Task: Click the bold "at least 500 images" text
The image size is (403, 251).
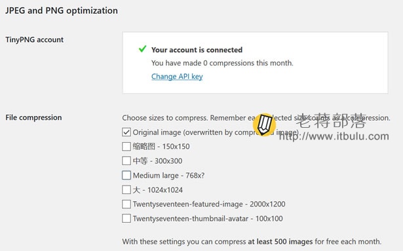Action: pos(280,242)
